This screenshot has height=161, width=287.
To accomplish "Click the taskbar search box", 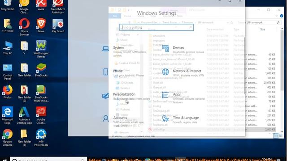I will 48,159.
